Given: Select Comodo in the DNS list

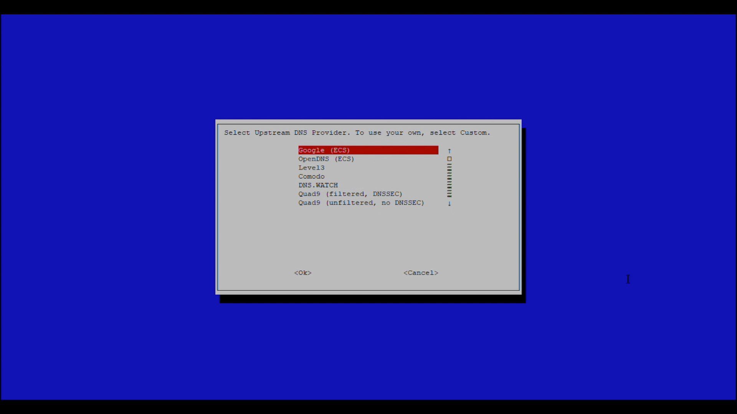Looking at the screenshot, I should point(311,177).
